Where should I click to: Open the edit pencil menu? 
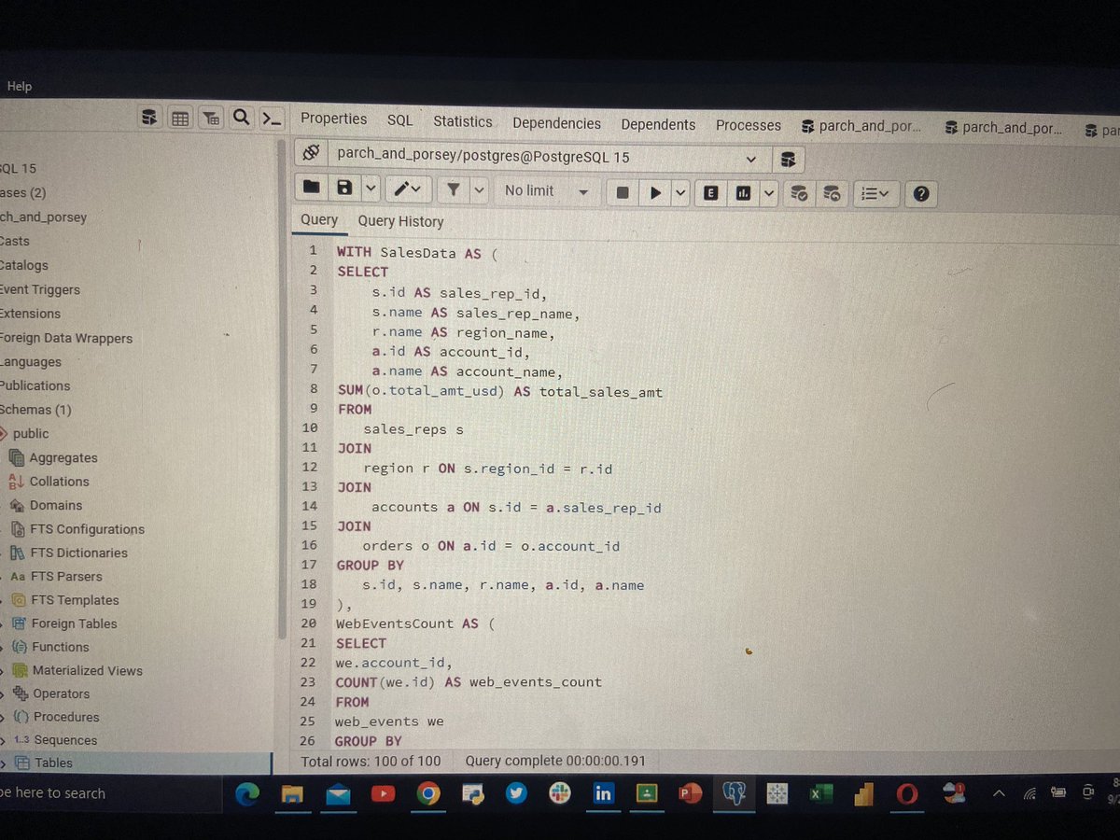click(407, 189)
